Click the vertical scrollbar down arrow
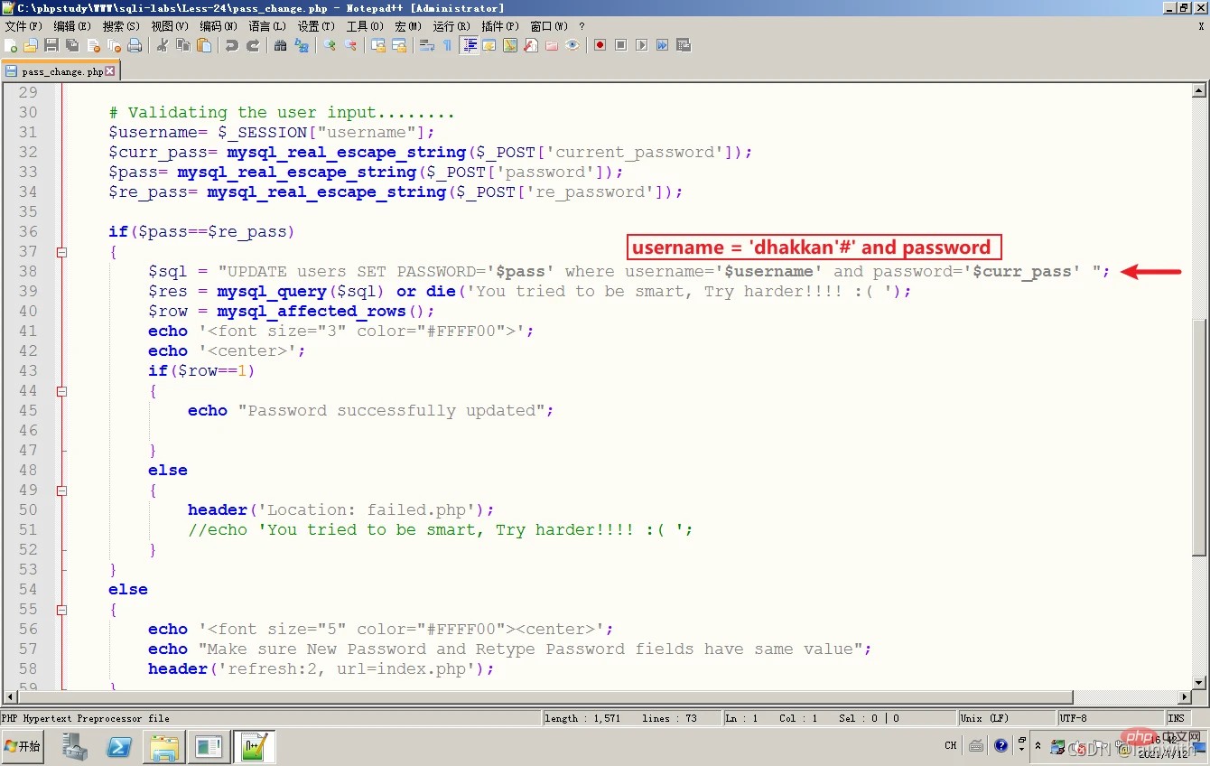 (x=1199, y=683)
